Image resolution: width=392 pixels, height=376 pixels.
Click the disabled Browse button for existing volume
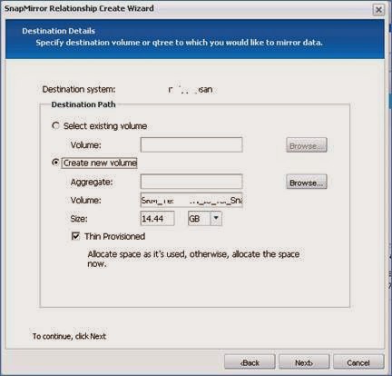coord(307,145)
